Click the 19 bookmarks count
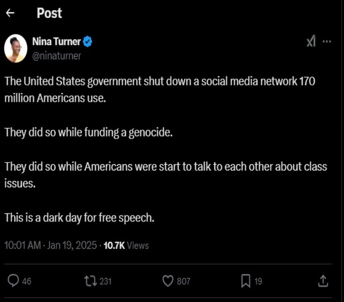Screen dimensions: 344x302 click(x=258, y=282)
